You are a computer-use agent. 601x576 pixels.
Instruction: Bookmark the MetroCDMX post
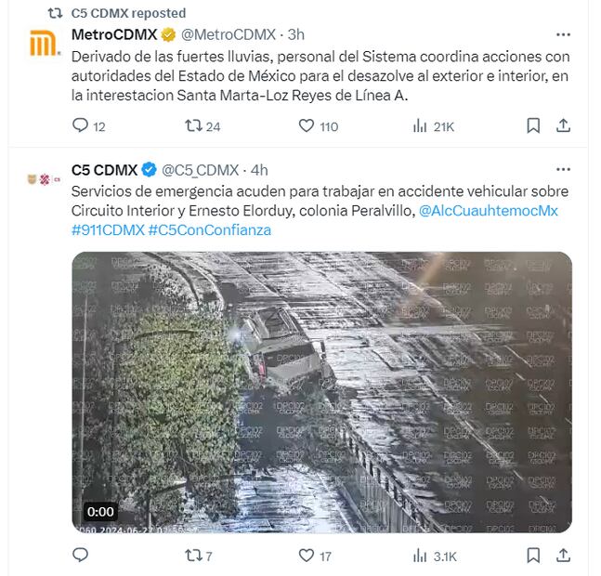pyautogui.click(x=533, y=125)
